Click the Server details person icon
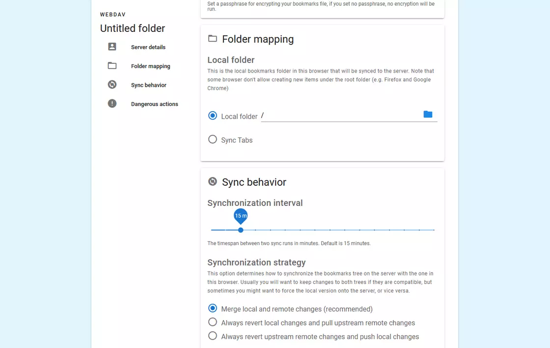The image size is (550, 348). coord(112,47)
